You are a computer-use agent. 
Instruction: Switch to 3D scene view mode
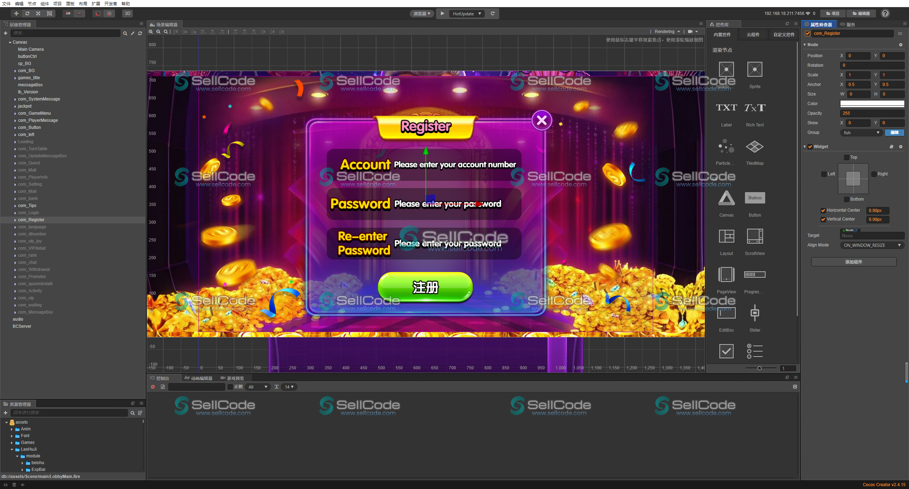coord(127,13)
